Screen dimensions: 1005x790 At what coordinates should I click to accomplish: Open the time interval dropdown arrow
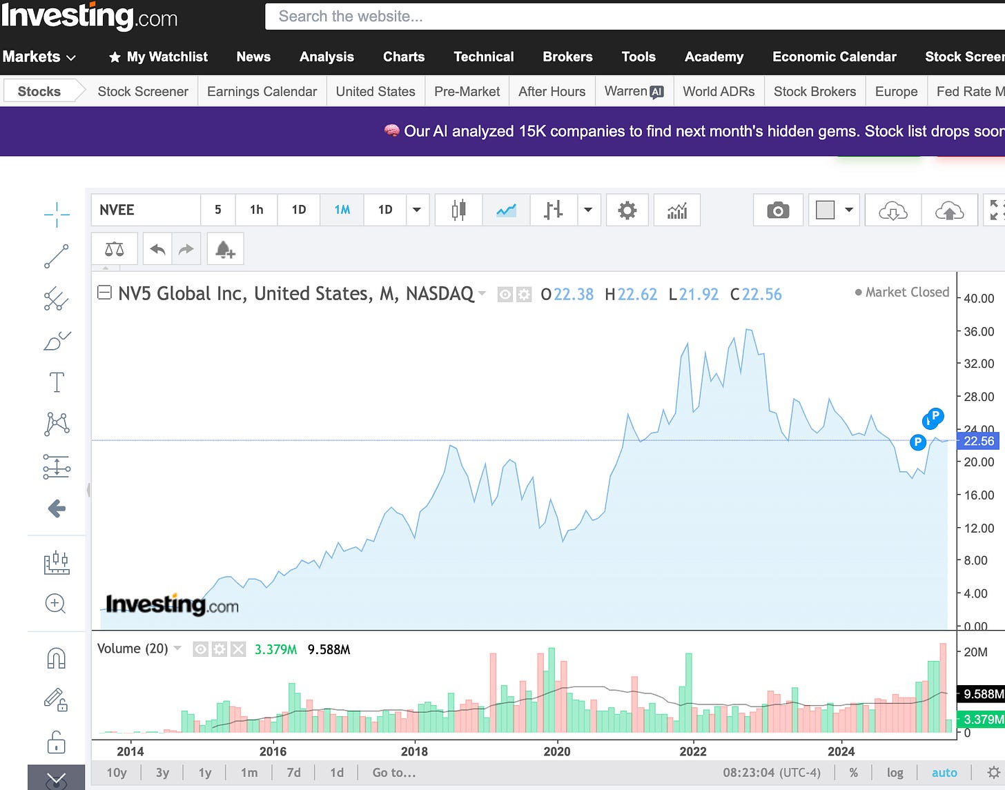(x=416, y=210)
